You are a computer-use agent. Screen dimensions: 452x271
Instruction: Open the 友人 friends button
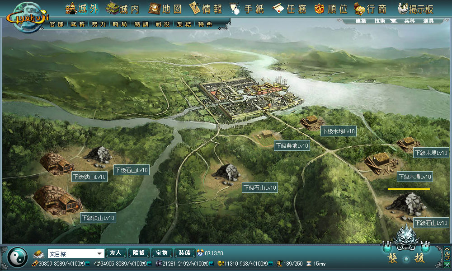tap(116, 253)
